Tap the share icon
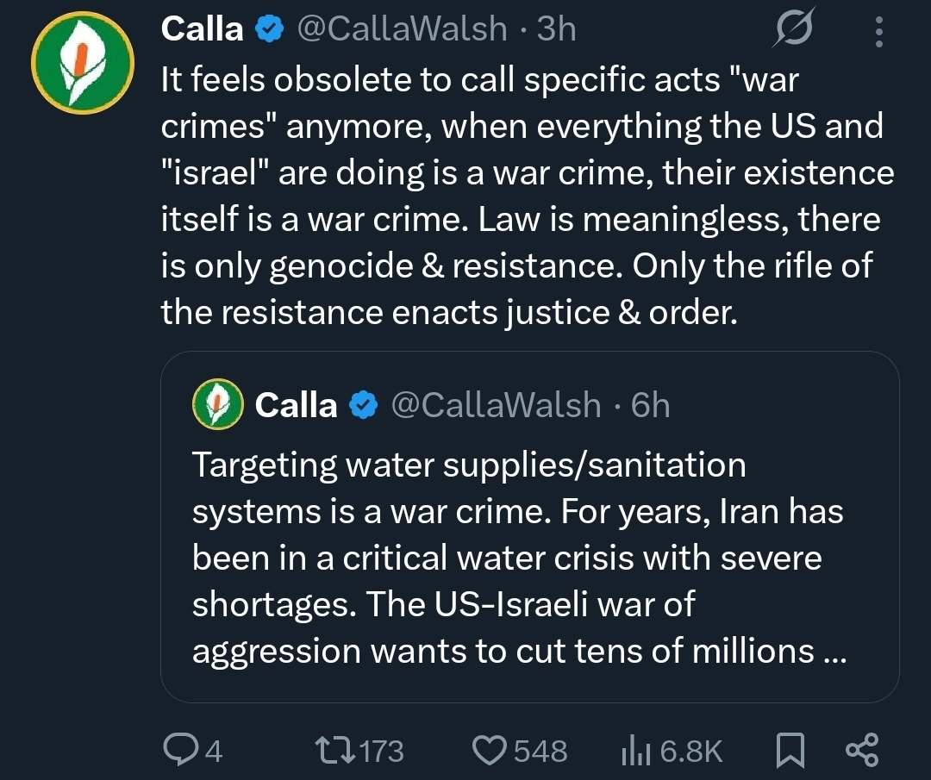This screenshot has height=780, width=931. tap(862, 750)
